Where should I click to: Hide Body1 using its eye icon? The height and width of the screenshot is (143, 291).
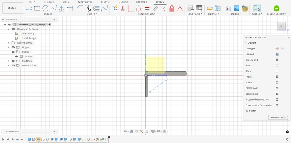pyautogui.click(x=16, y=56)
